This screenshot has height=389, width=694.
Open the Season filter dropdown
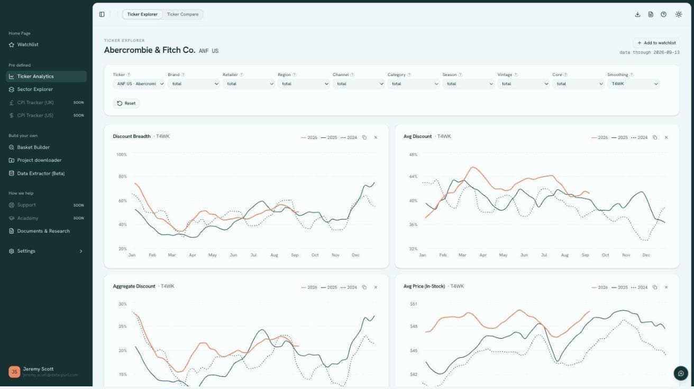(469, 84)
